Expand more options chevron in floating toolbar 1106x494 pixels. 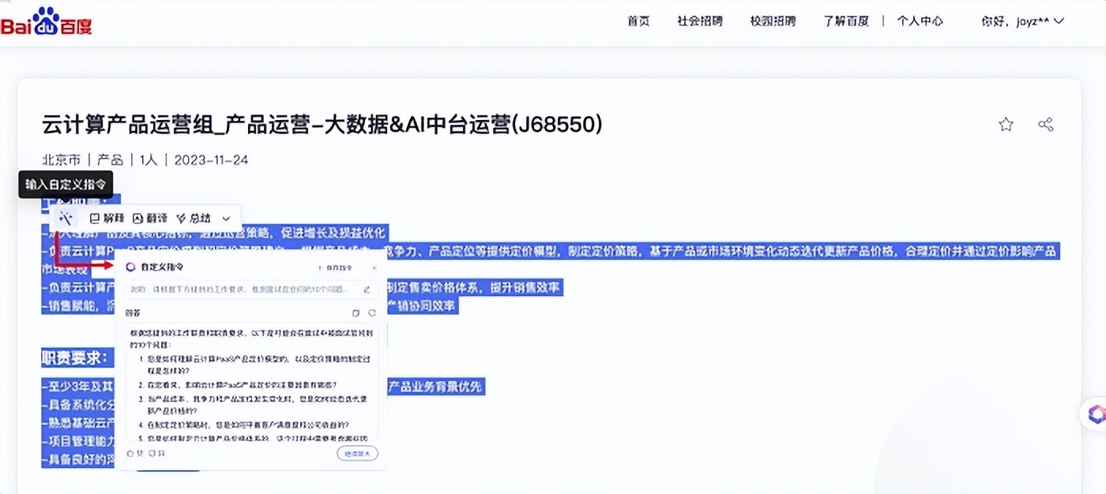click(x=226, y=219)
